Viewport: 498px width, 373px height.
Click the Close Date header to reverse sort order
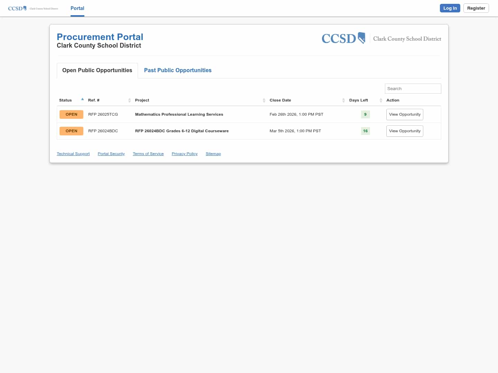click(x=280, y=100)
